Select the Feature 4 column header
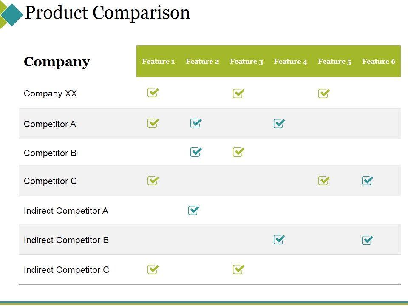 point(290,62)
